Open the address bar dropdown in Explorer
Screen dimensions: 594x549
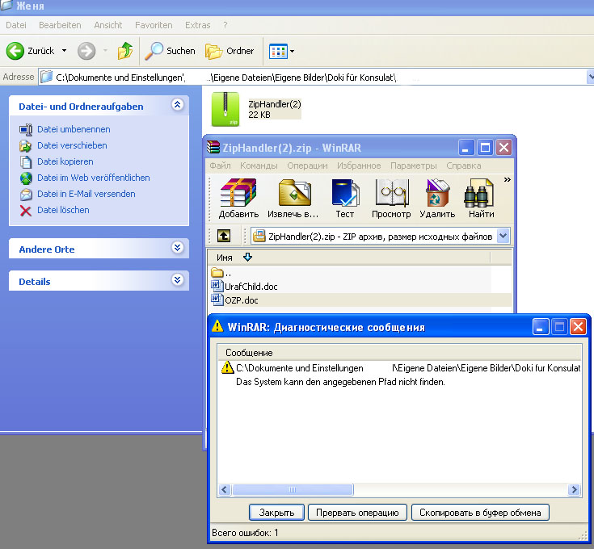coord(590,78)
